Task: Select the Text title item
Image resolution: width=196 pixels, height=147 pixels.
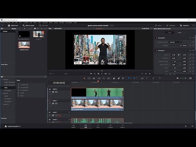Action: click(x=22, y=96)
